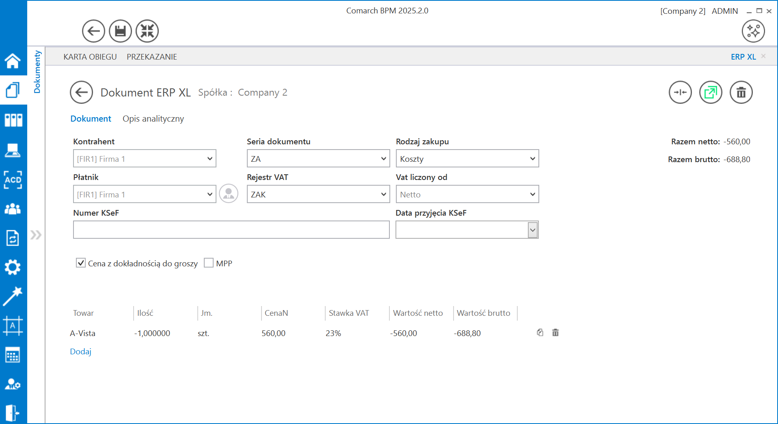Click Dodaj link to add item
The image size is (778, 424).
(x=80, y=351)
